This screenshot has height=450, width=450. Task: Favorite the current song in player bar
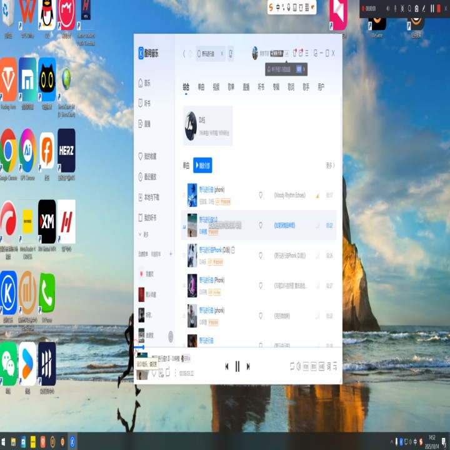coord(154,373)
